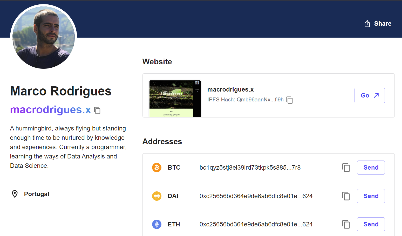Select the truncated BTC address text
The image size is (402, 236).
250,168
